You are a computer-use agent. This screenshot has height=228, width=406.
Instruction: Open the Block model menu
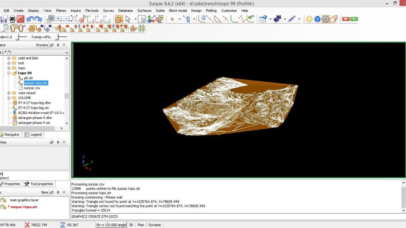pos(178,10)
